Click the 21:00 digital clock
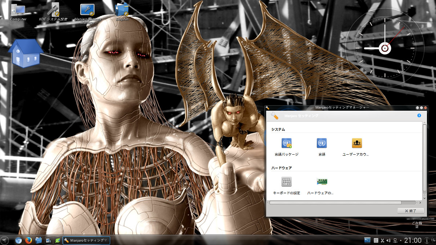Viewport: 436px width, 245px height. pos(413,240)
